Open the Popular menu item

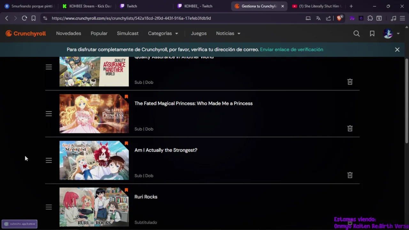[x=99, y=34]
